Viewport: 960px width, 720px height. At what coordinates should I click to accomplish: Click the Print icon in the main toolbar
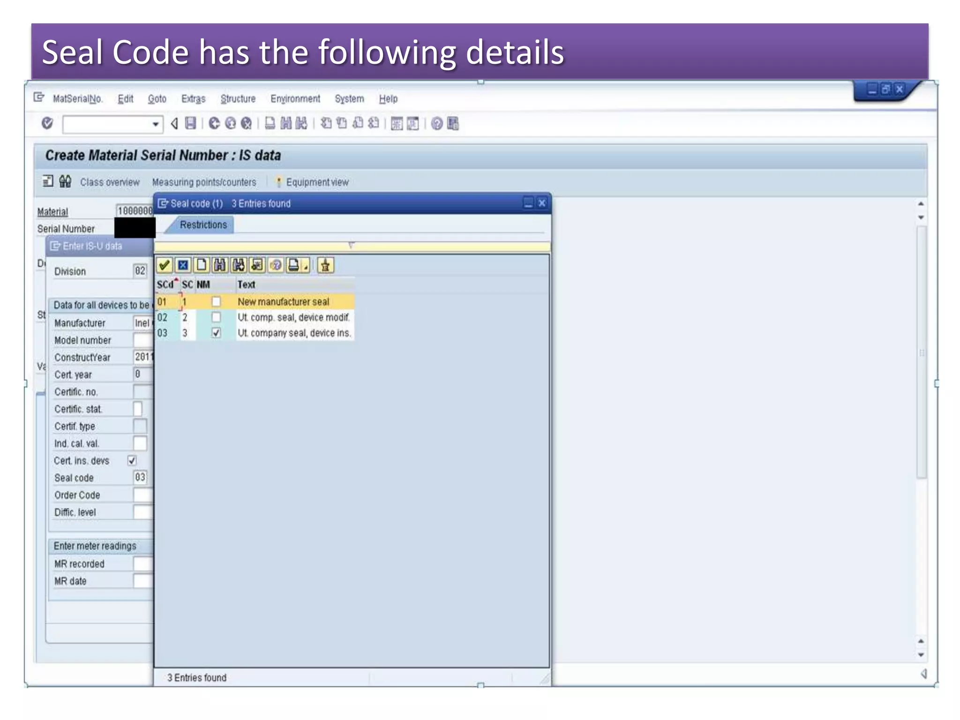pyautogui.click(x=270, y=123)
